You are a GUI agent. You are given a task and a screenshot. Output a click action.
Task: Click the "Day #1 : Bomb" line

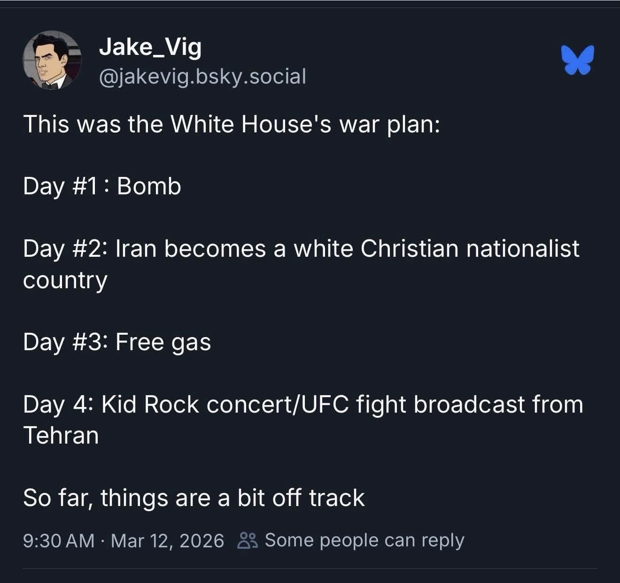102,186
